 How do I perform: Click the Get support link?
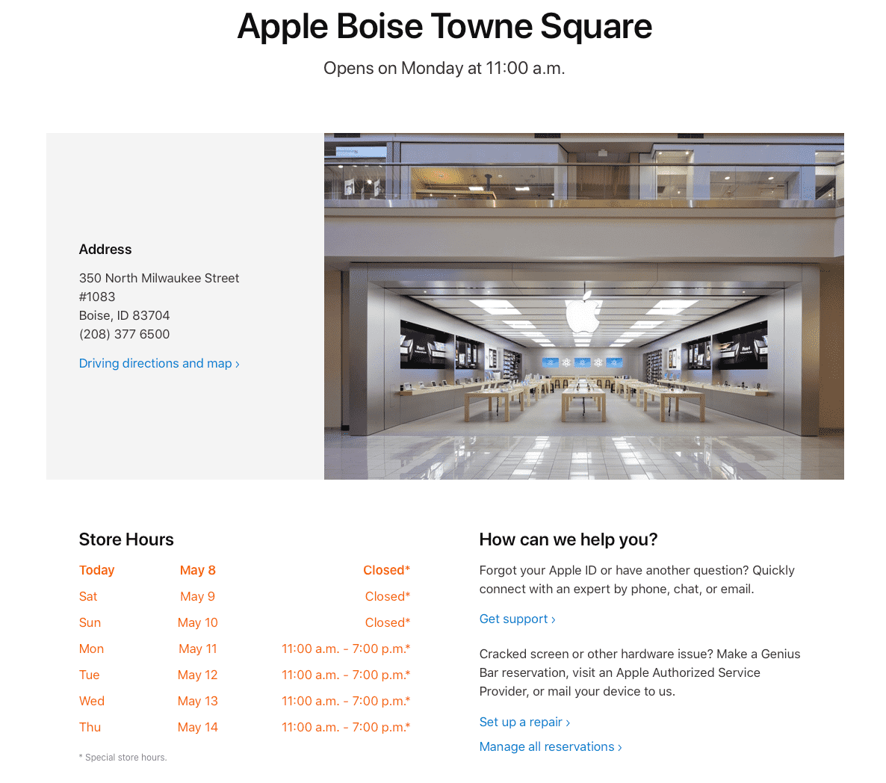(x=516, y=619)
